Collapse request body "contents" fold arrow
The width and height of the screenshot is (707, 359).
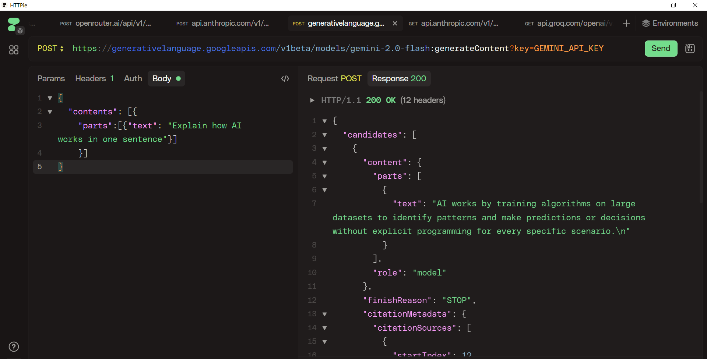click(50, 112)
